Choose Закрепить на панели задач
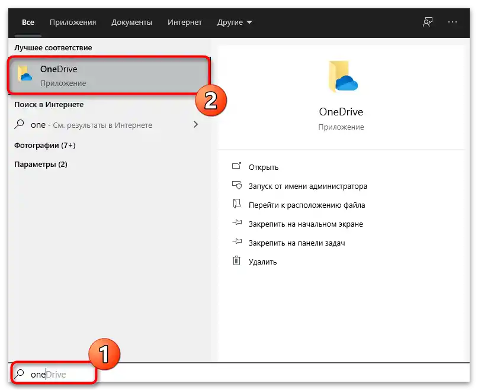 (x=297, y=243)
